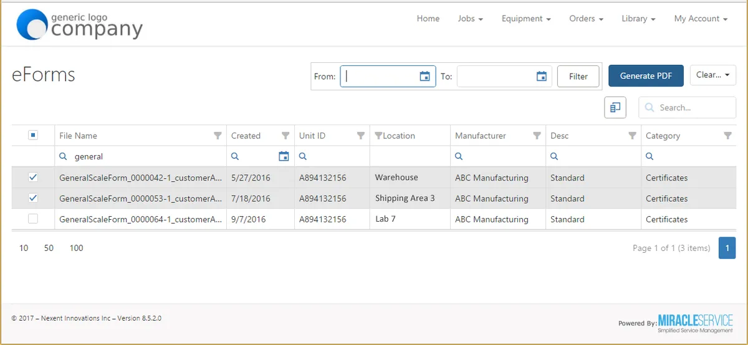Viewport: 748px width, 345px height.
Task: Open the Manufacturer column filter funnel
Action: [537, 136]
